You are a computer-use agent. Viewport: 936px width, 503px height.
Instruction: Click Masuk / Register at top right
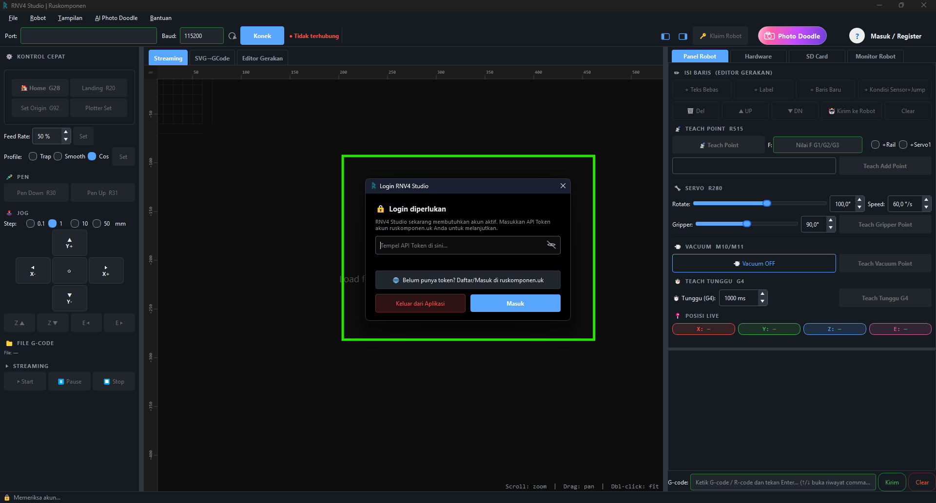896,36
